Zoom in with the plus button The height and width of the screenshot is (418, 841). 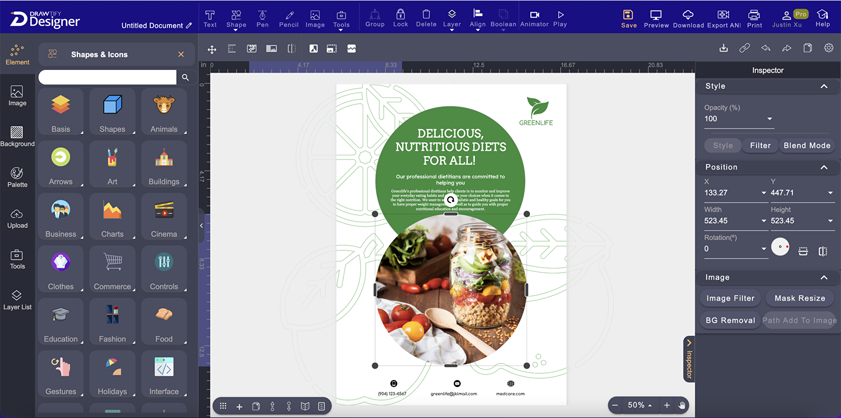(667, 405)
